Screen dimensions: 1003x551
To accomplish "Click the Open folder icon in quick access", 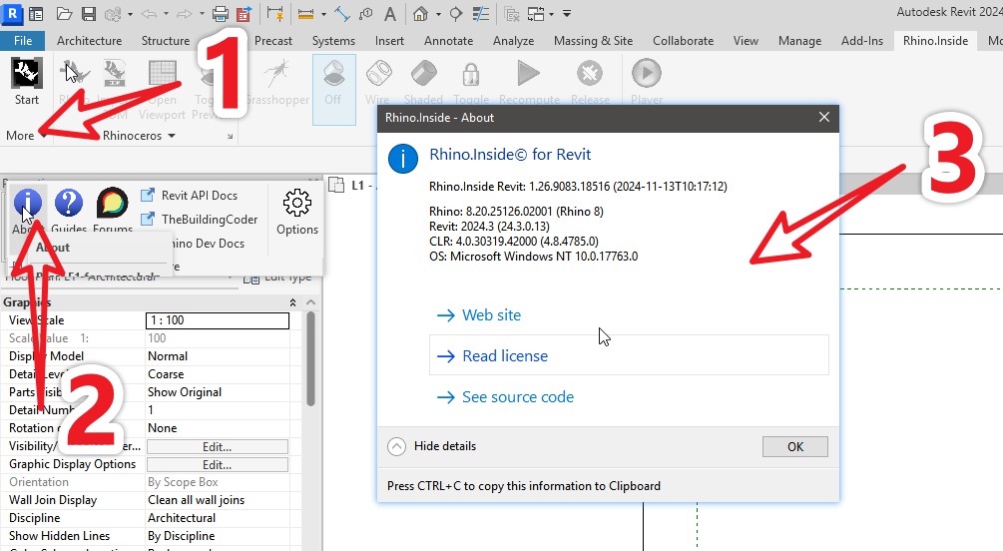I will (x=64, y=13).
